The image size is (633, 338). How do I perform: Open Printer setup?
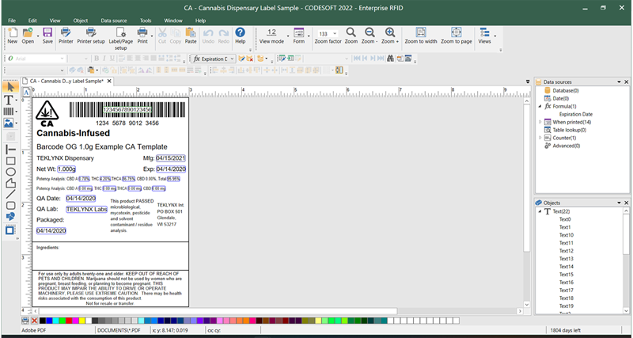(x=91, y=36)
